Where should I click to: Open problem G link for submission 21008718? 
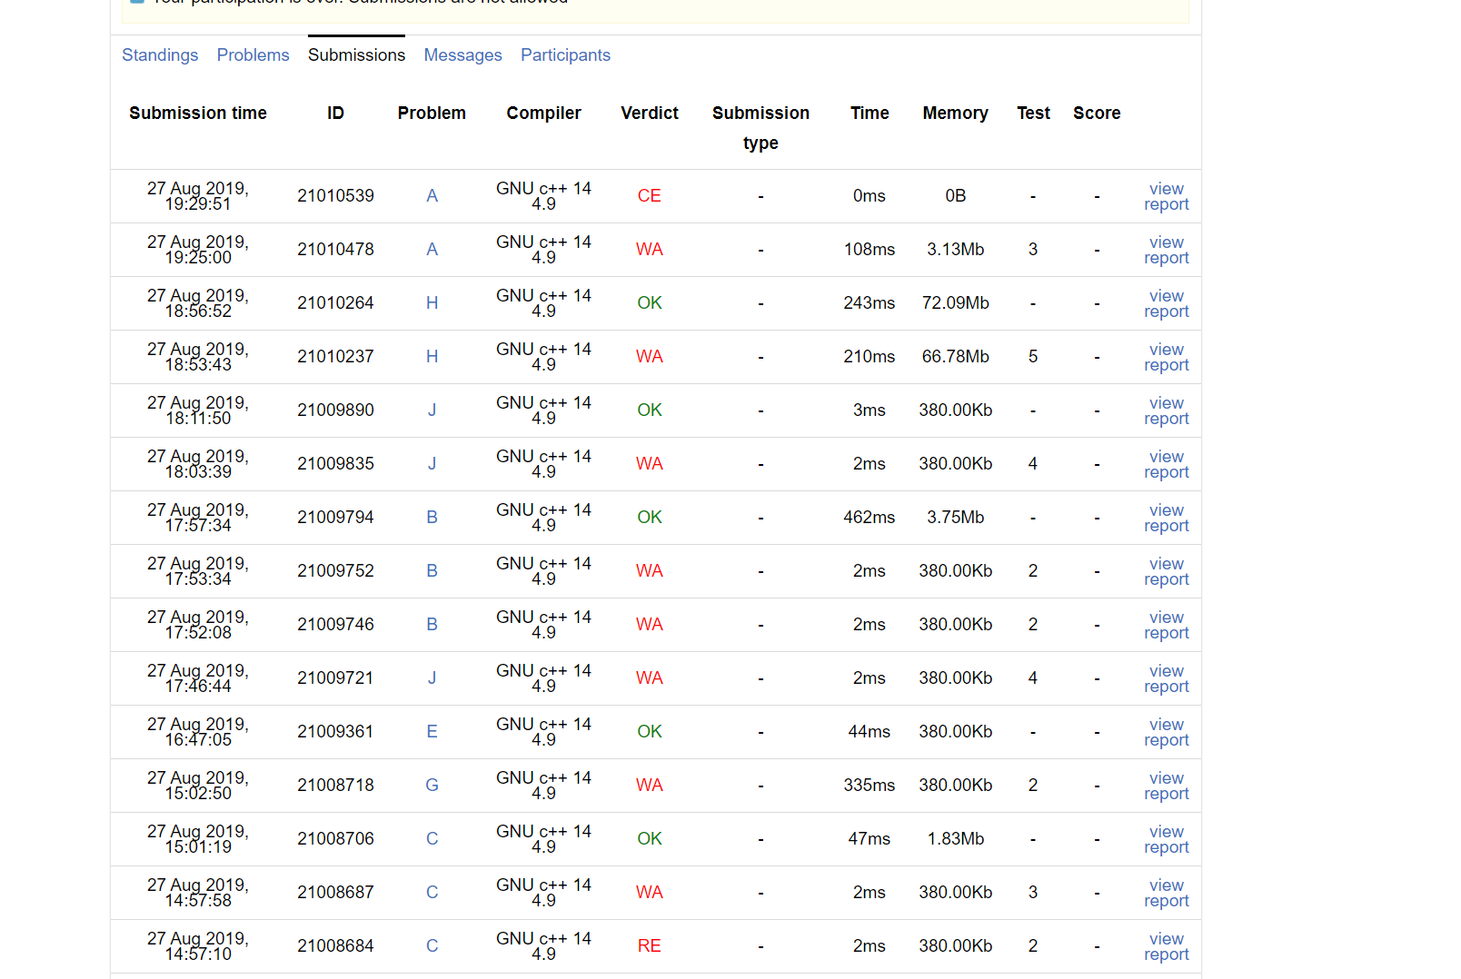pos(432,786)
